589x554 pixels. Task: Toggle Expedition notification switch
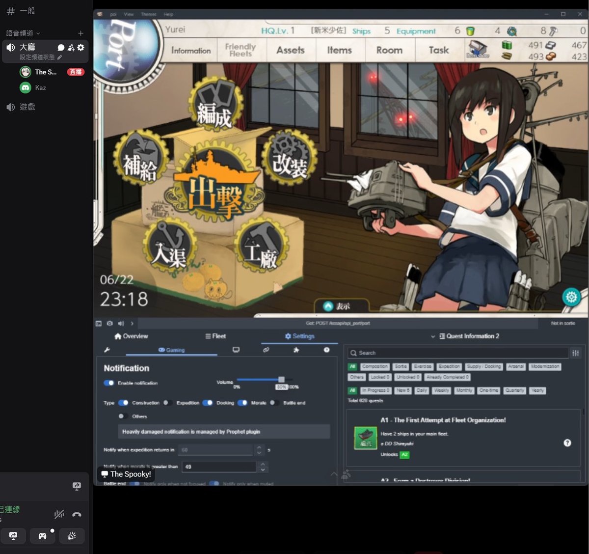(x=168, y=403)
